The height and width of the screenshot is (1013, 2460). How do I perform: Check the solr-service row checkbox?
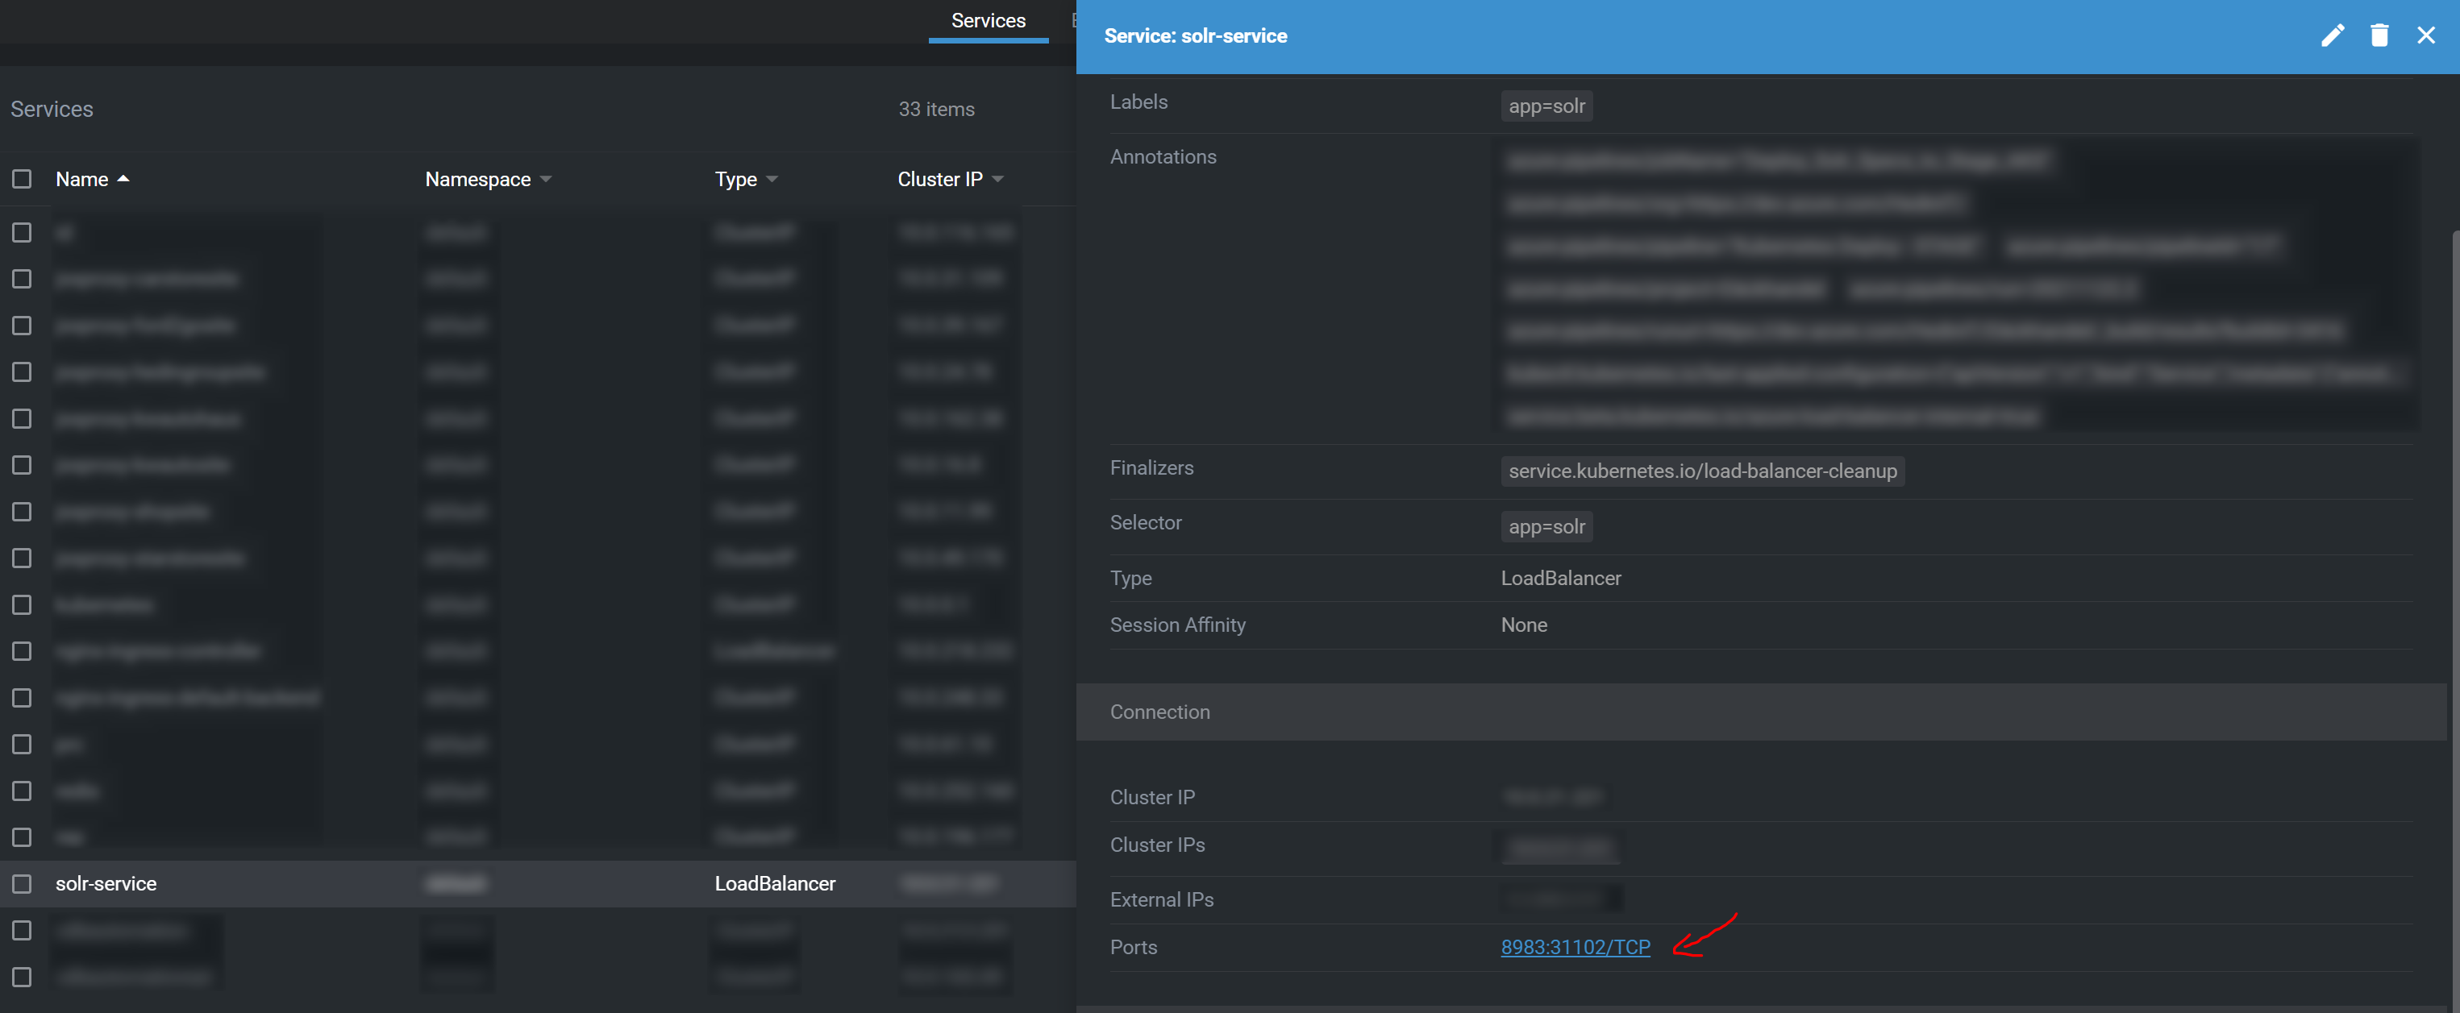(22, 883)
